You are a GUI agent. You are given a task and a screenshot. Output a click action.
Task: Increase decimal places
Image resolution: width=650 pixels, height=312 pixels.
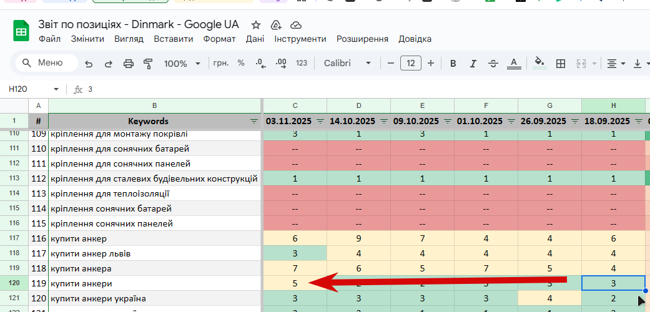(x=281, y=64)
